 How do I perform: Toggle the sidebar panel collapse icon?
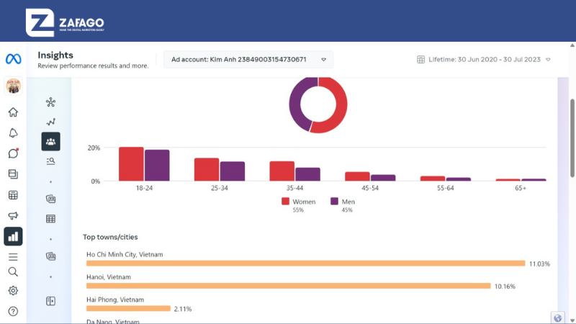point(50,301)
